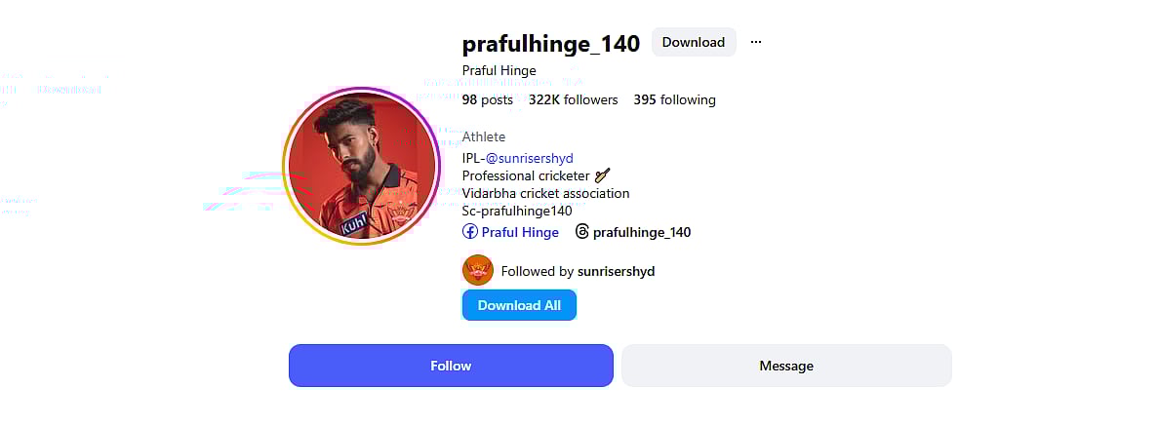Screen dimensions: 1158x426
Task: Click the prafulhinge_140 username heading
Action: click(x=550, y=43)
